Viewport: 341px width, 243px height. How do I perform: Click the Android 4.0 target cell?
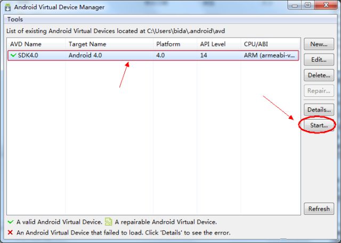85,55
